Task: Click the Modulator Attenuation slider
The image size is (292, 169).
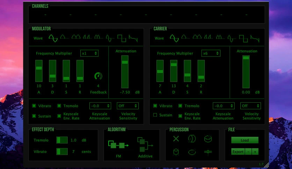Action: pyautogui.click(x=125, y=72)
